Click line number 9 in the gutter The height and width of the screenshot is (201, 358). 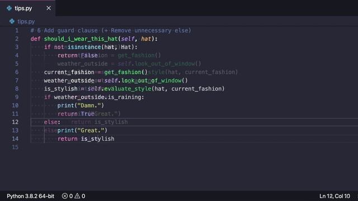[17, 97]
